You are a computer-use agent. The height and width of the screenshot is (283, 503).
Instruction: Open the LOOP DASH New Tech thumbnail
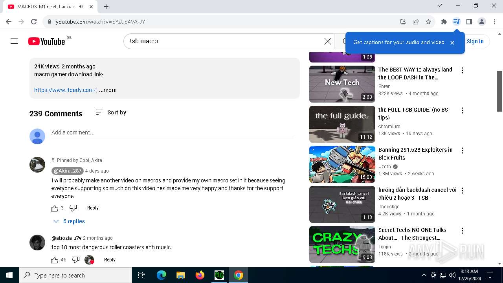pos(342,84)
